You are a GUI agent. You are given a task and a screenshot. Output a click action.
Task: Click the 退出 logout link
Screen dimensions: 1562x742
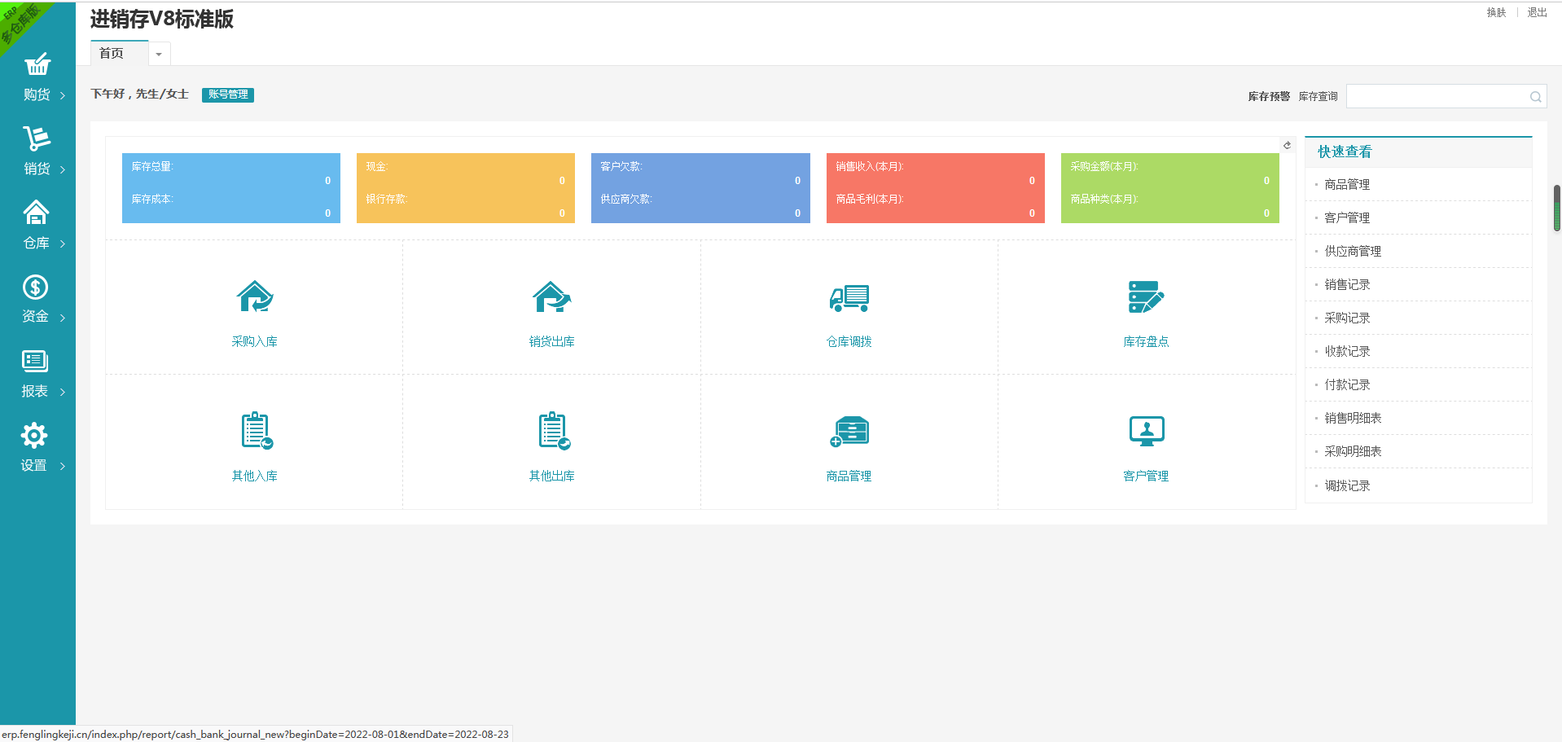[1537, 12]
